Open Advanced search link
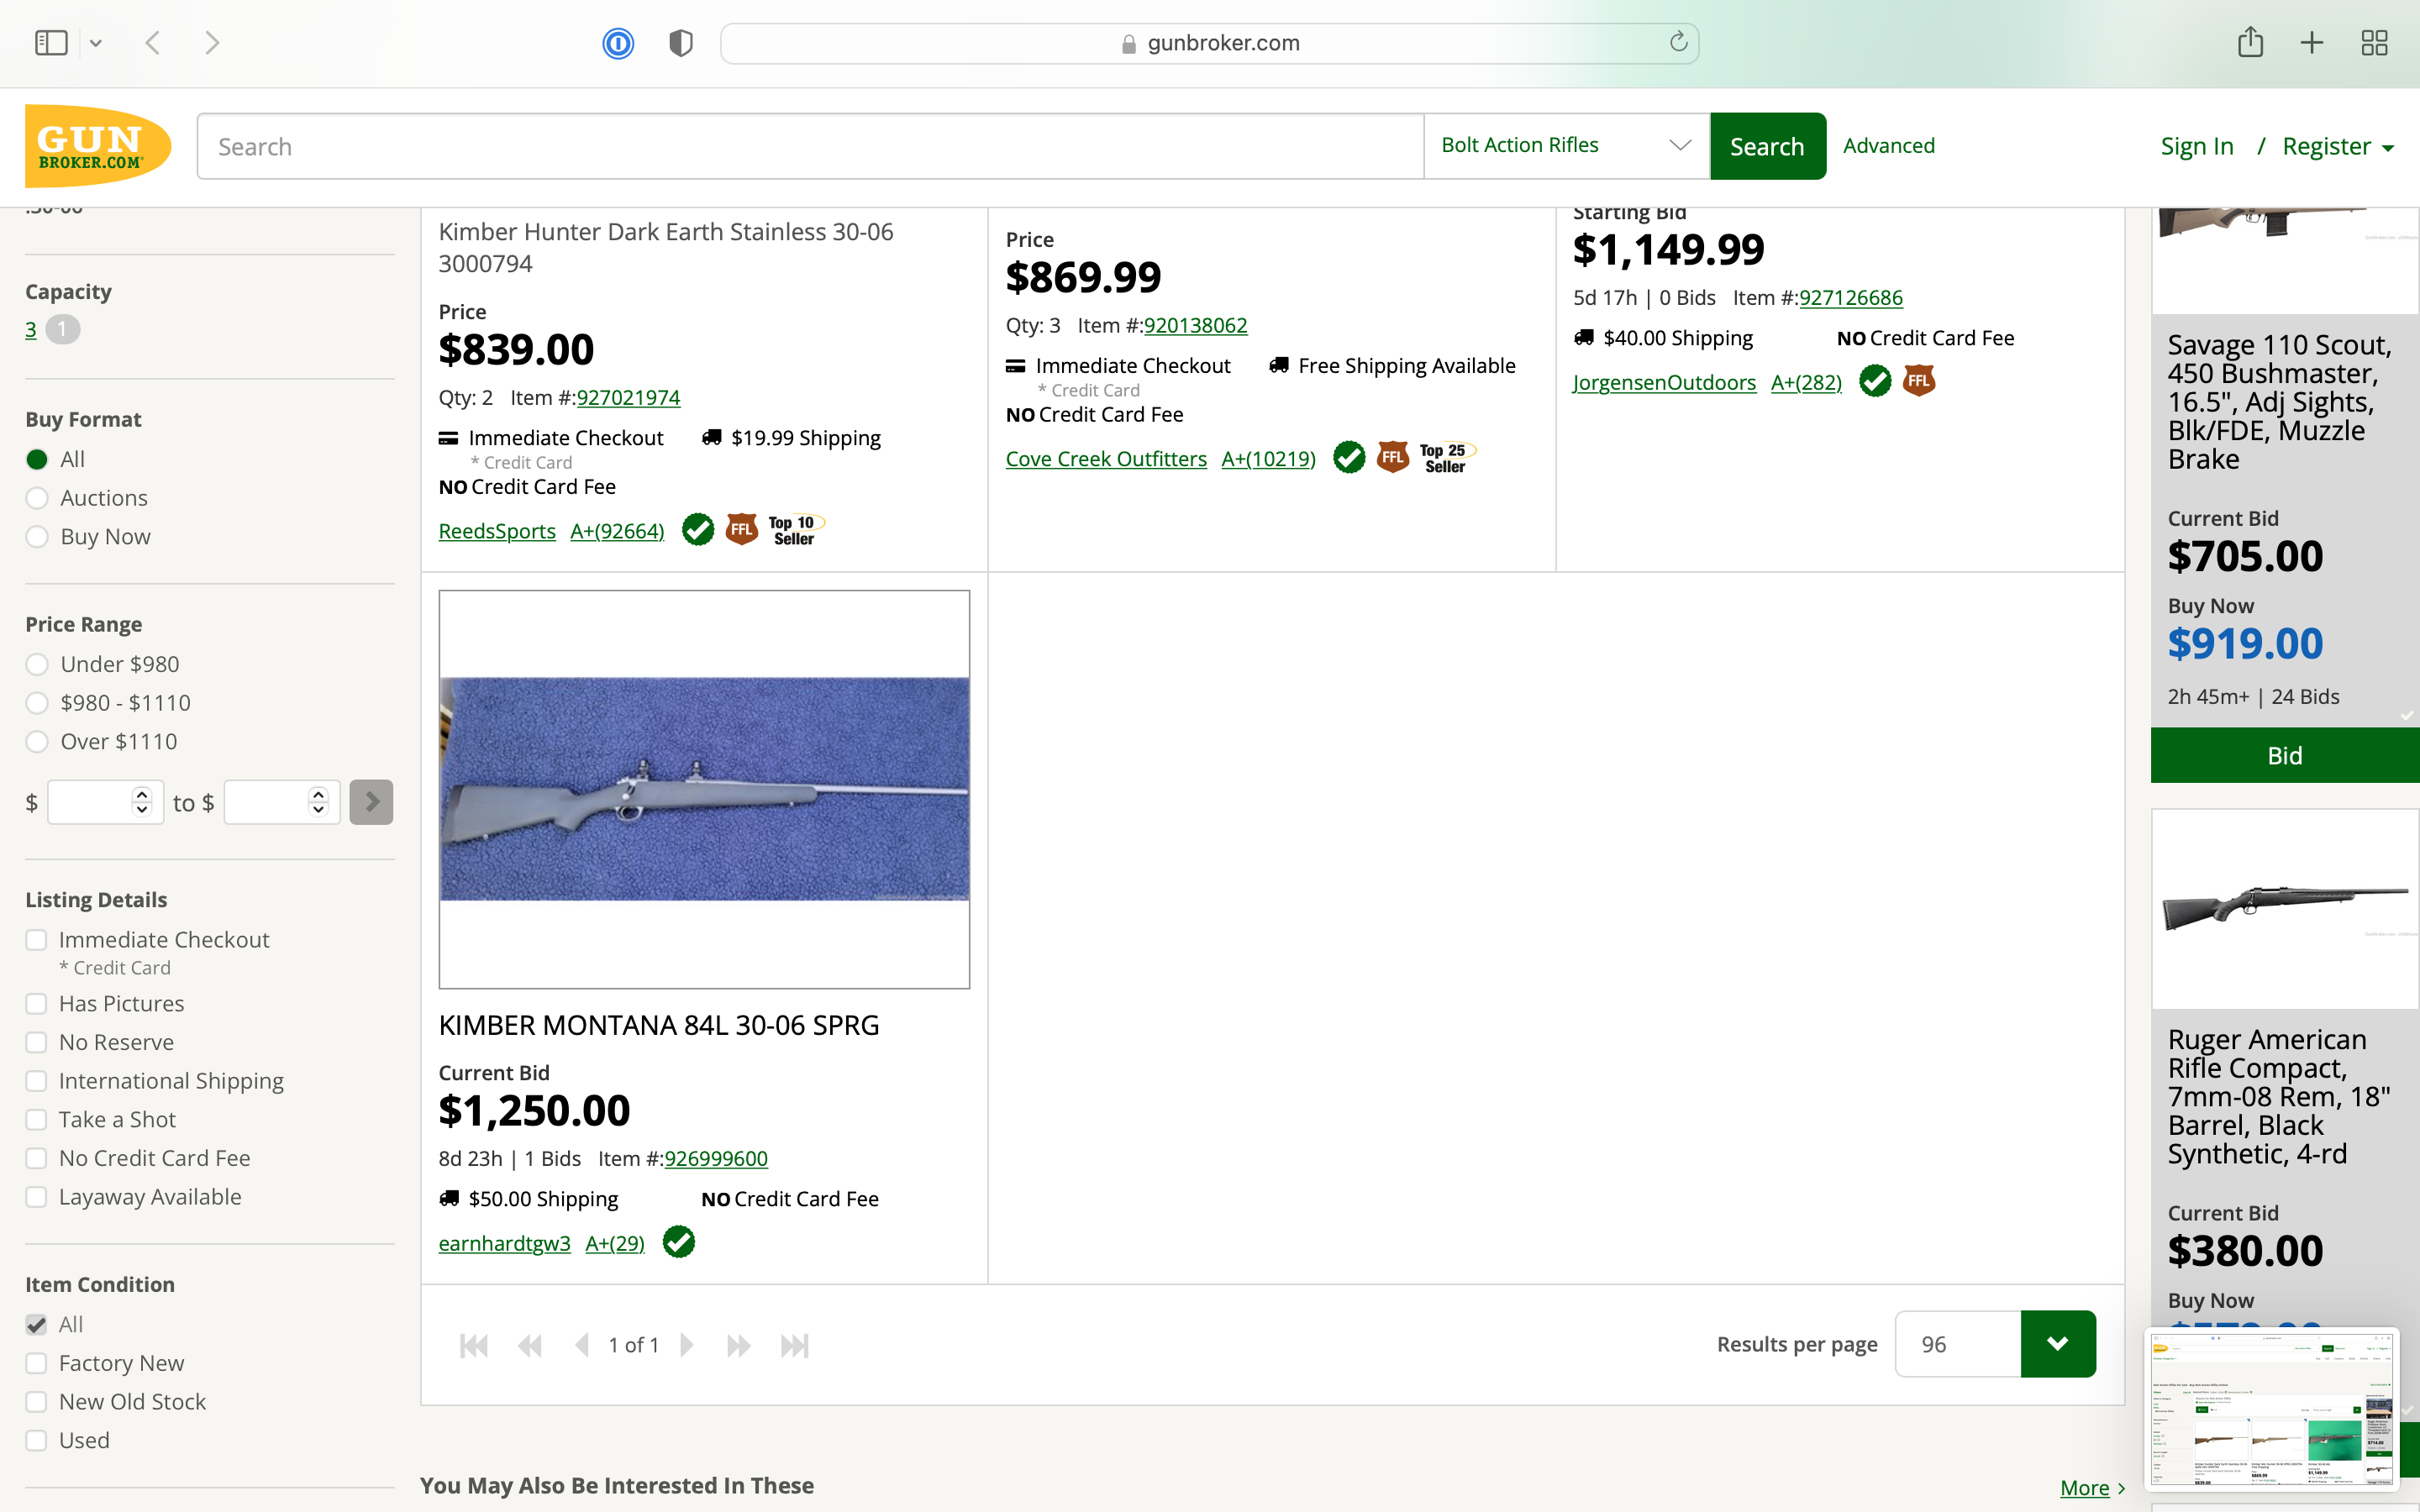 (x=1888, y=146)
